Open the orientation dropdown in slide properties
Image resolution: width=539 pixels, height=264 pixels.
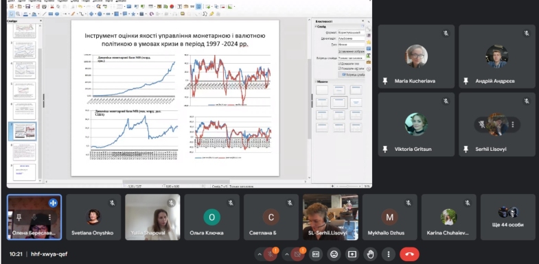pos(351,38)
